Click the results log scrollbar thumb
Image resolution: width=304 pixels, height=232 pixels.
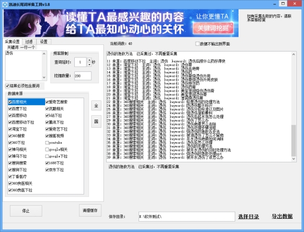pyautogui.click(x=294, y=140)
